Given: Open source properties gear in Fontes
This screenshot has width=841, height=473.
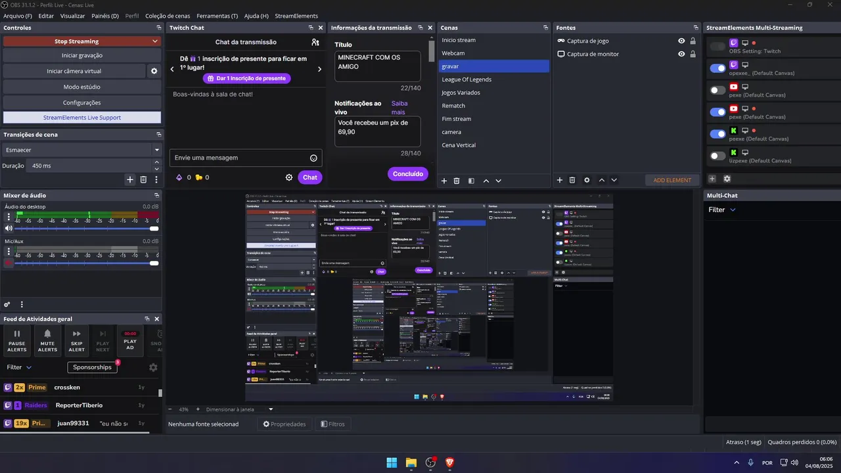Looking at the screenshot, I should (x=587, y=180).
